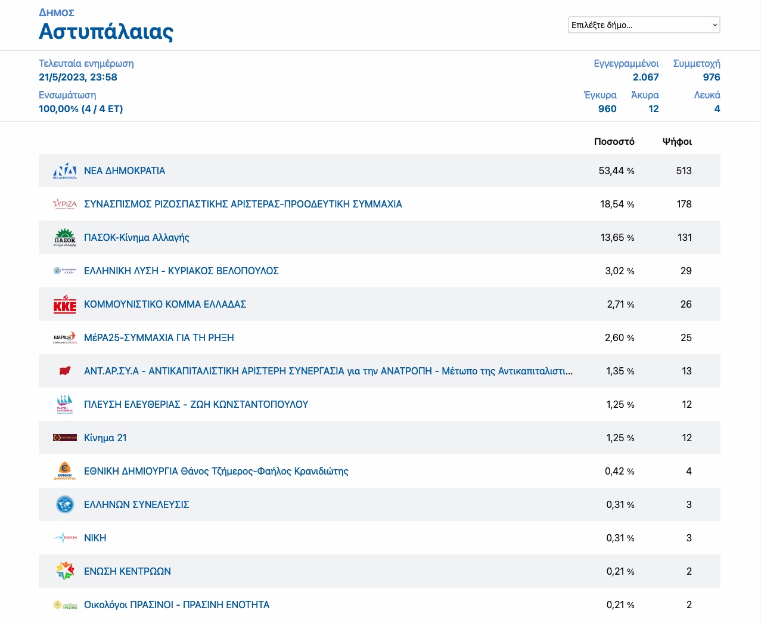Open the ΣΥΝΑΣΠΙΣΜΟΣ ΡΙΖΟΣΠΑΣΤΙΚΗΣ ΑΡΙΣΤΕΡΑΣ link

click(243, 204)
